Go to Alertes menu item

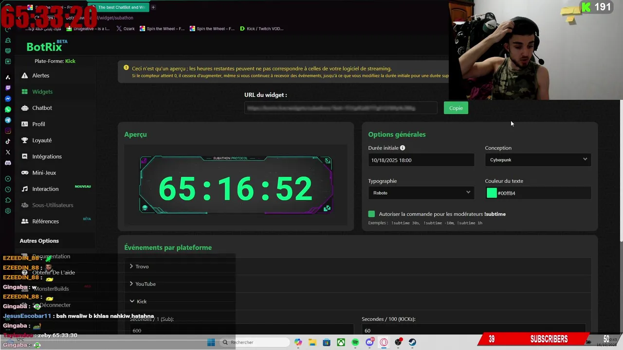pyautogui.click(x=41, y=75)
